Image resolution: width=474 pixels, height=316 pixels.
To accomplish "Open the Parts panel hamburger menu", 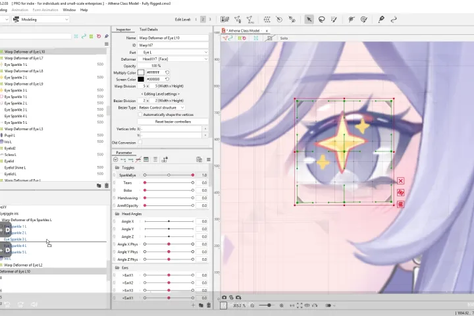I will coord(107,44).
